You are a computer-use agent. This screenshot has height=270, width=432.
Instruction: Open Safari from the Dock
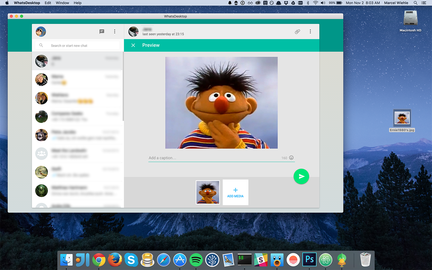tap(163, 260)
